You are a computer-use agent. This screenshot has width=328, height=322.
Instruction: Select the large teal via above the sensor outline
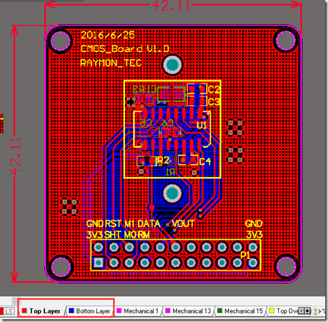click(x=172, y=65)
